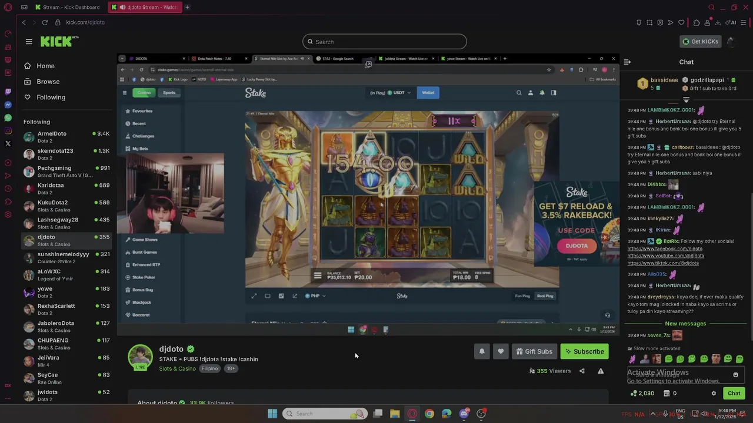Toggle follow heart for djdoto
The height and width of the screenshot is (423, 753).
point(501,351)
